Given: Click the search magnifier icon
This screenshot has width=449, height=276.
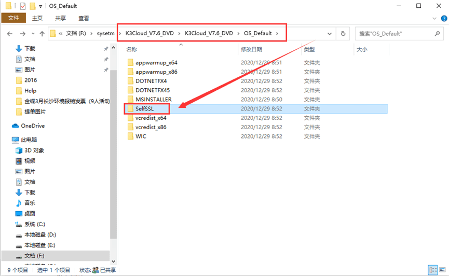Looking at the screenshot, I should click(437, 34).
